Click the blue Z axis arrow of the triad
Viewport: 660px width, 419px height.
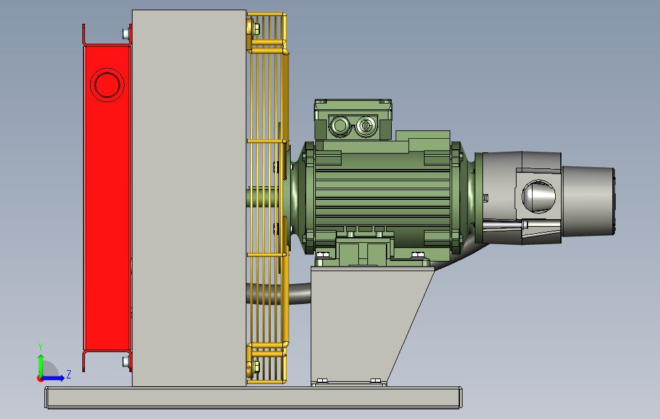point(54,379)
